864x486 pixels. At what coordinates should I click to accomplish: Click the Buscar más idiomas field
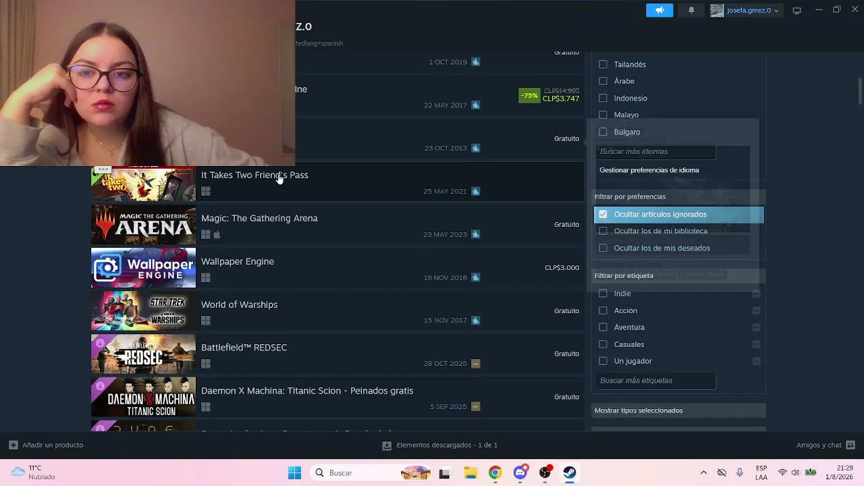pos(655,152)
